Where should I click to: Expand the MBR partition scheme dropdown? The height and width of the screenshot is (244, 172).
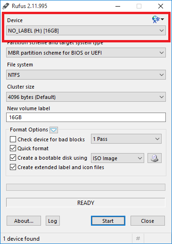coord(86,53)
